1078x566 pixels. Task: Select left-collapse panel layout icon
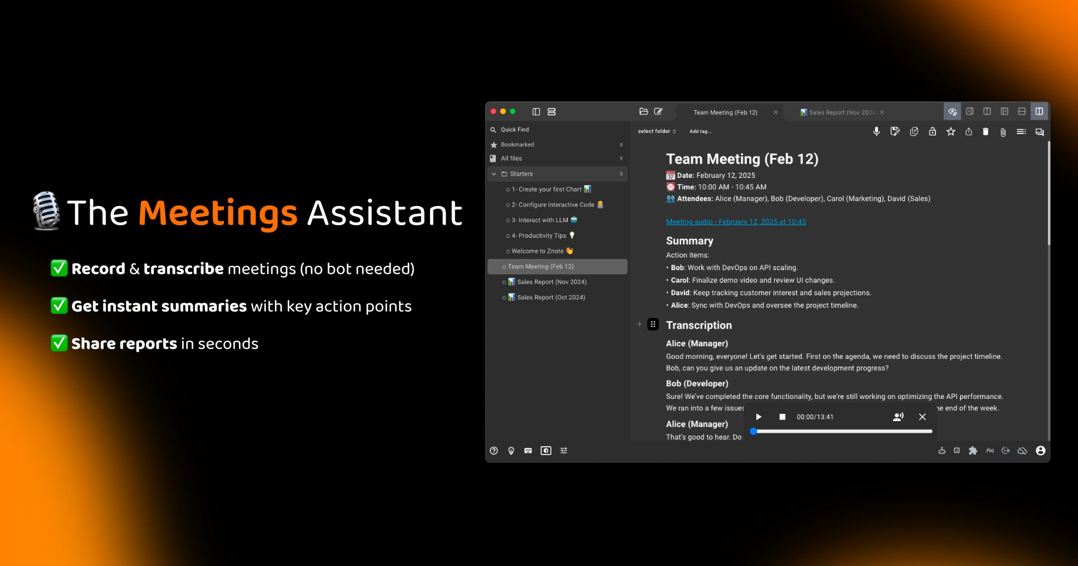pyautogui.click(x=1004, y=111)
